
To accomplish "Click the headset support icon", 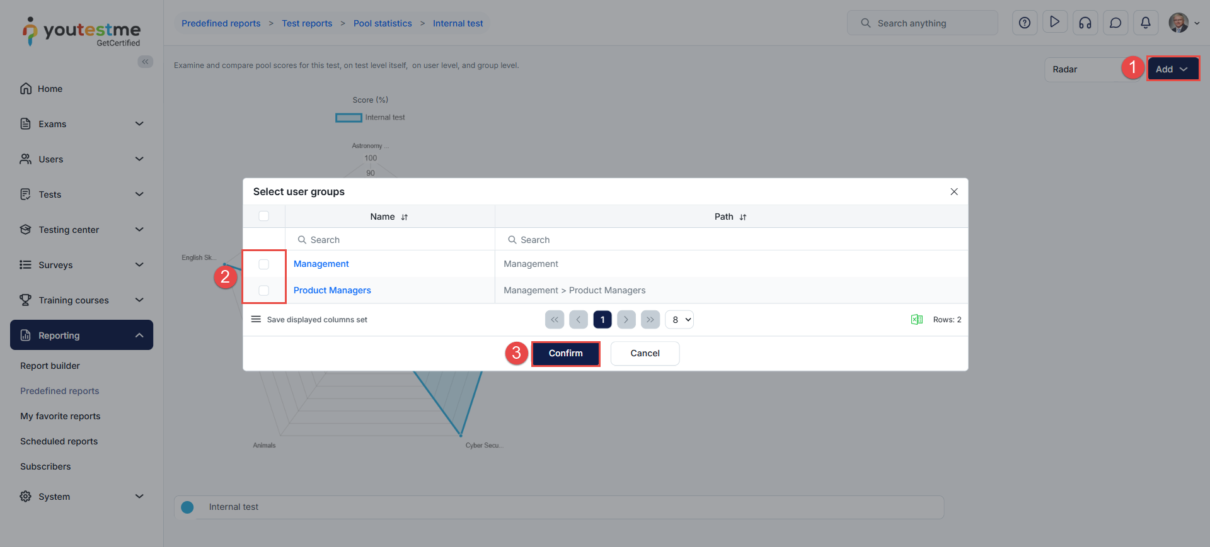I will point(1085,23).
